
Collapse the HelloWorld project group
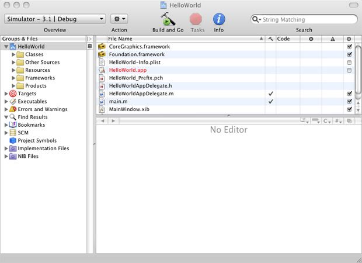6,47
